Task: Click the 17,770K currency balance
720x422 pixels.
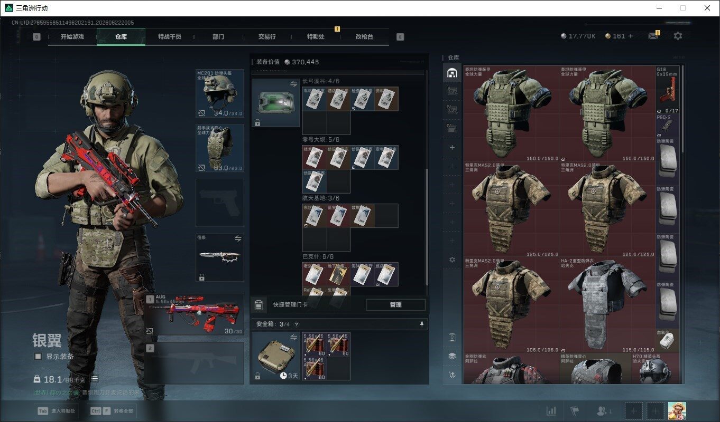Action: (578, 36)
